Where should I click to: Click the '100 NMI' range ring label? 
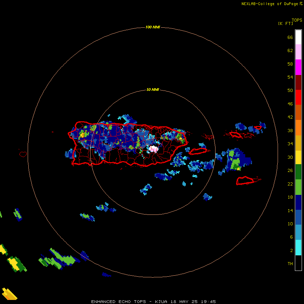153,27
